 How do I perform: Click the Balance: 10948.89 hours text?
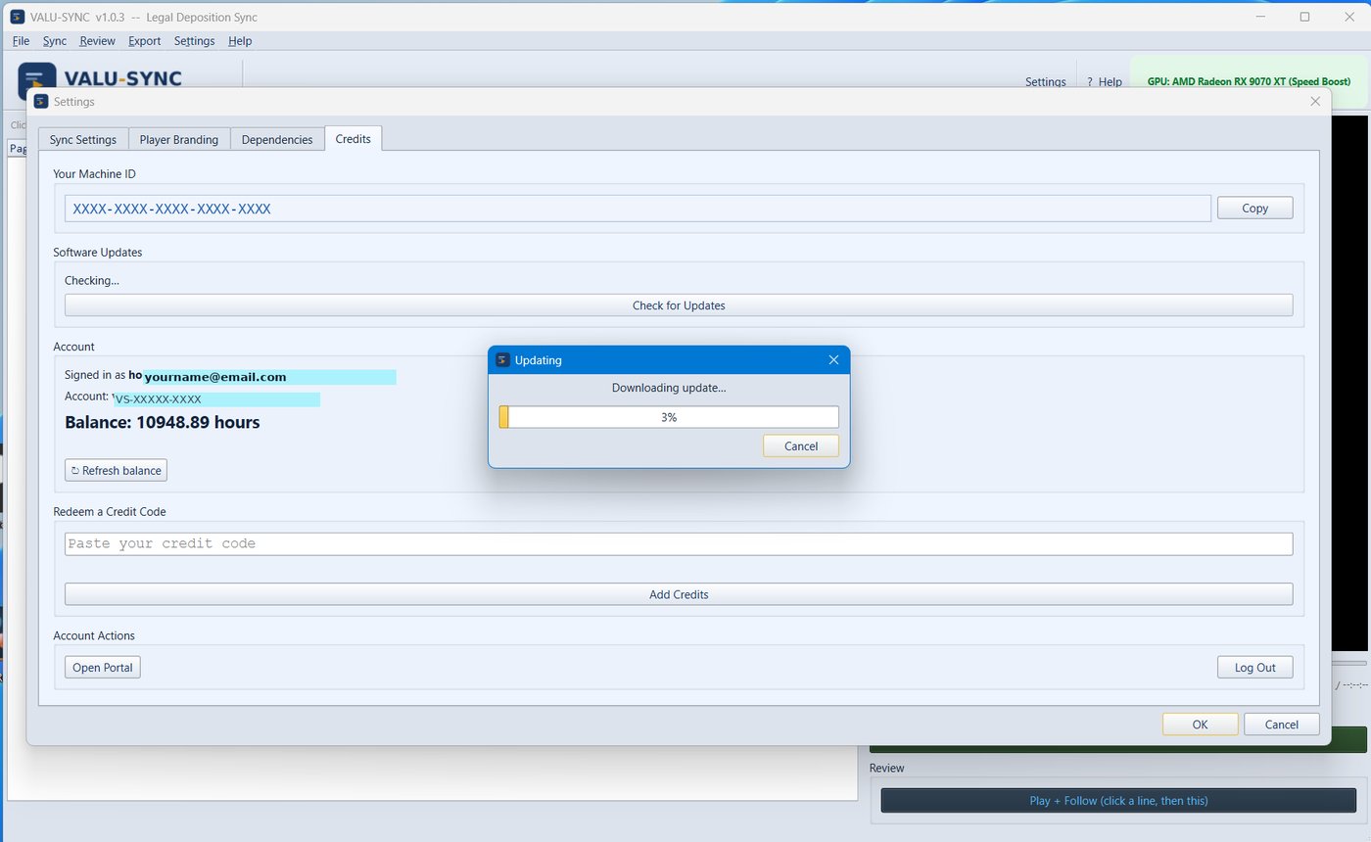point(162,423)
